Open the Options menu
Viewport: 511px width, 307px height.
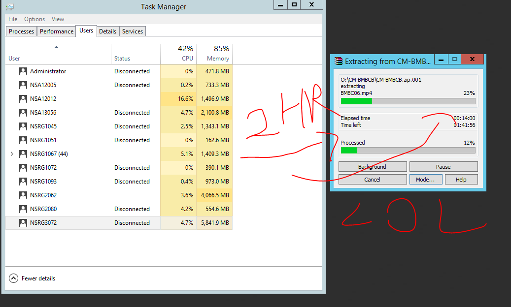click(x=34, y=19)
